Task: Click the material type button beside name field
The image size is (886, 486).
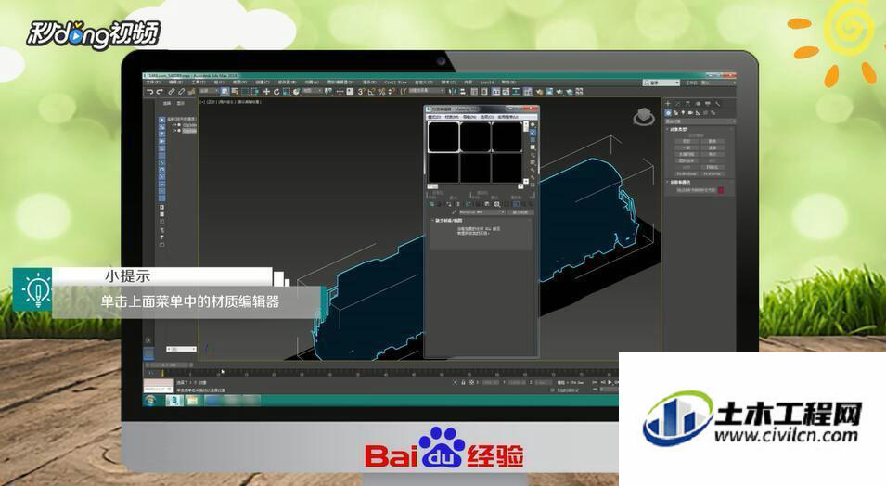Action: coord(521,212)
